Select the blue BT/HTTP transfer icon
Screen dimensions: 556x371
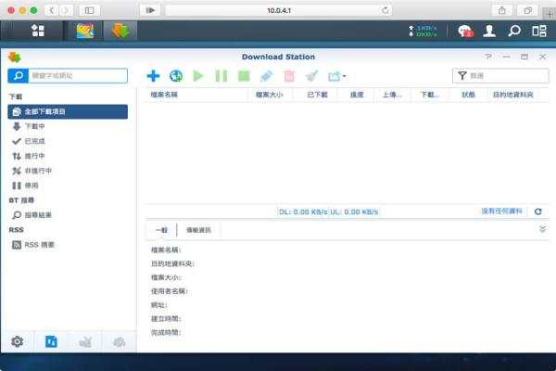point(51,341)
